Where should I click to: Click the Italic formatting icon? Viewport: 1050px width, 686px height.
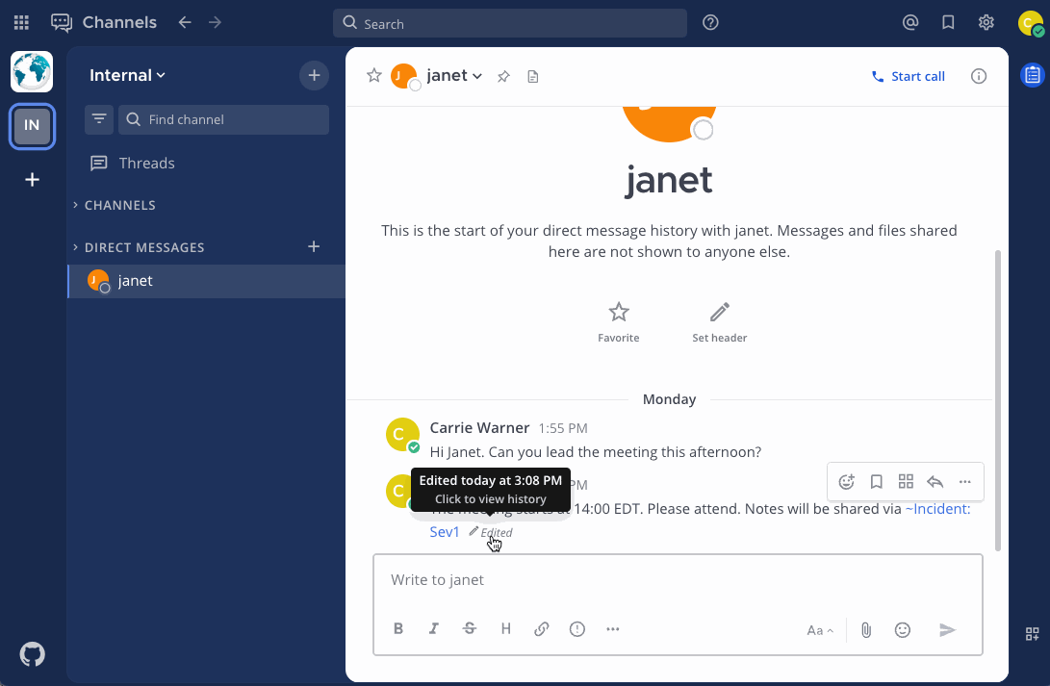pos(434,629)
